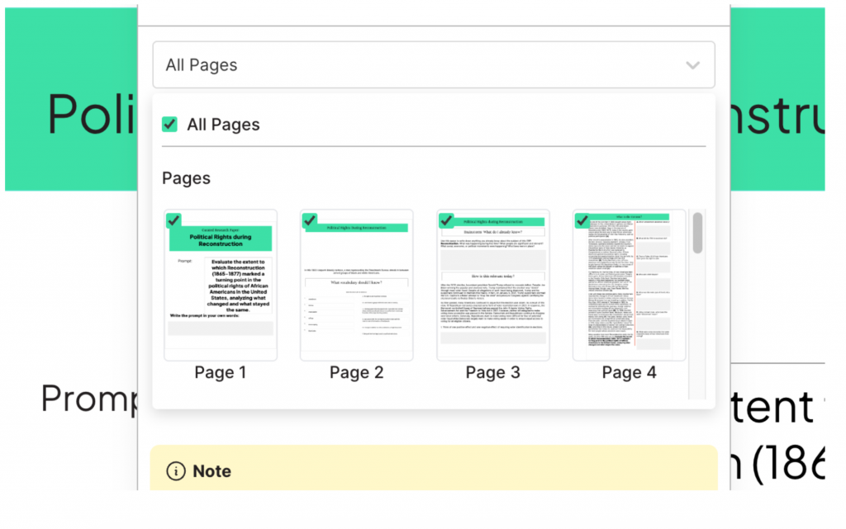Screen dimensions: 846x529
Task: Deselect the Page 3 checkmark
Action: [446, 220]
